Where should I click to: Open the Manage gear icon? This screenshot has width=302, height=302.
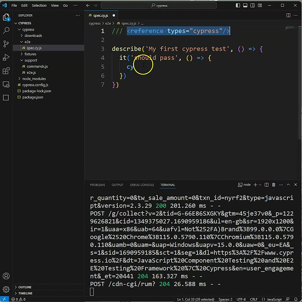[x=6, y=289]
